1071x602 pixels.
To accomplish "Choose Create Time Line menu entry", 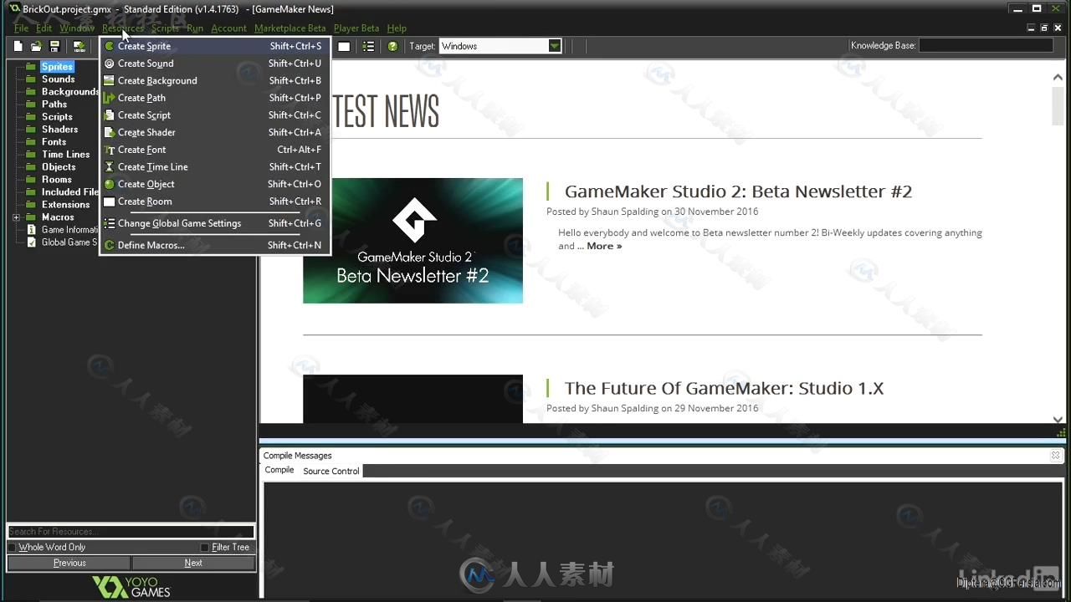I will tap(215, 167).
